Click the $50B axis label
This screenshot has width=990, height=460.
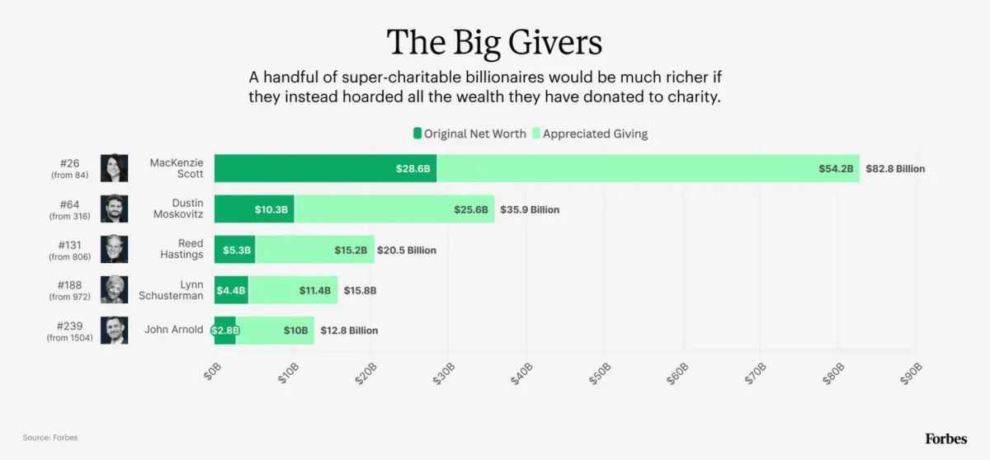[601, 373]
